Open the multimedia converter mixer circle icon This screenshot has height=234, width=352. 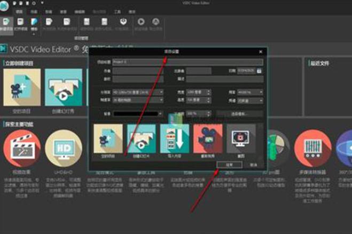click(312, 148)
